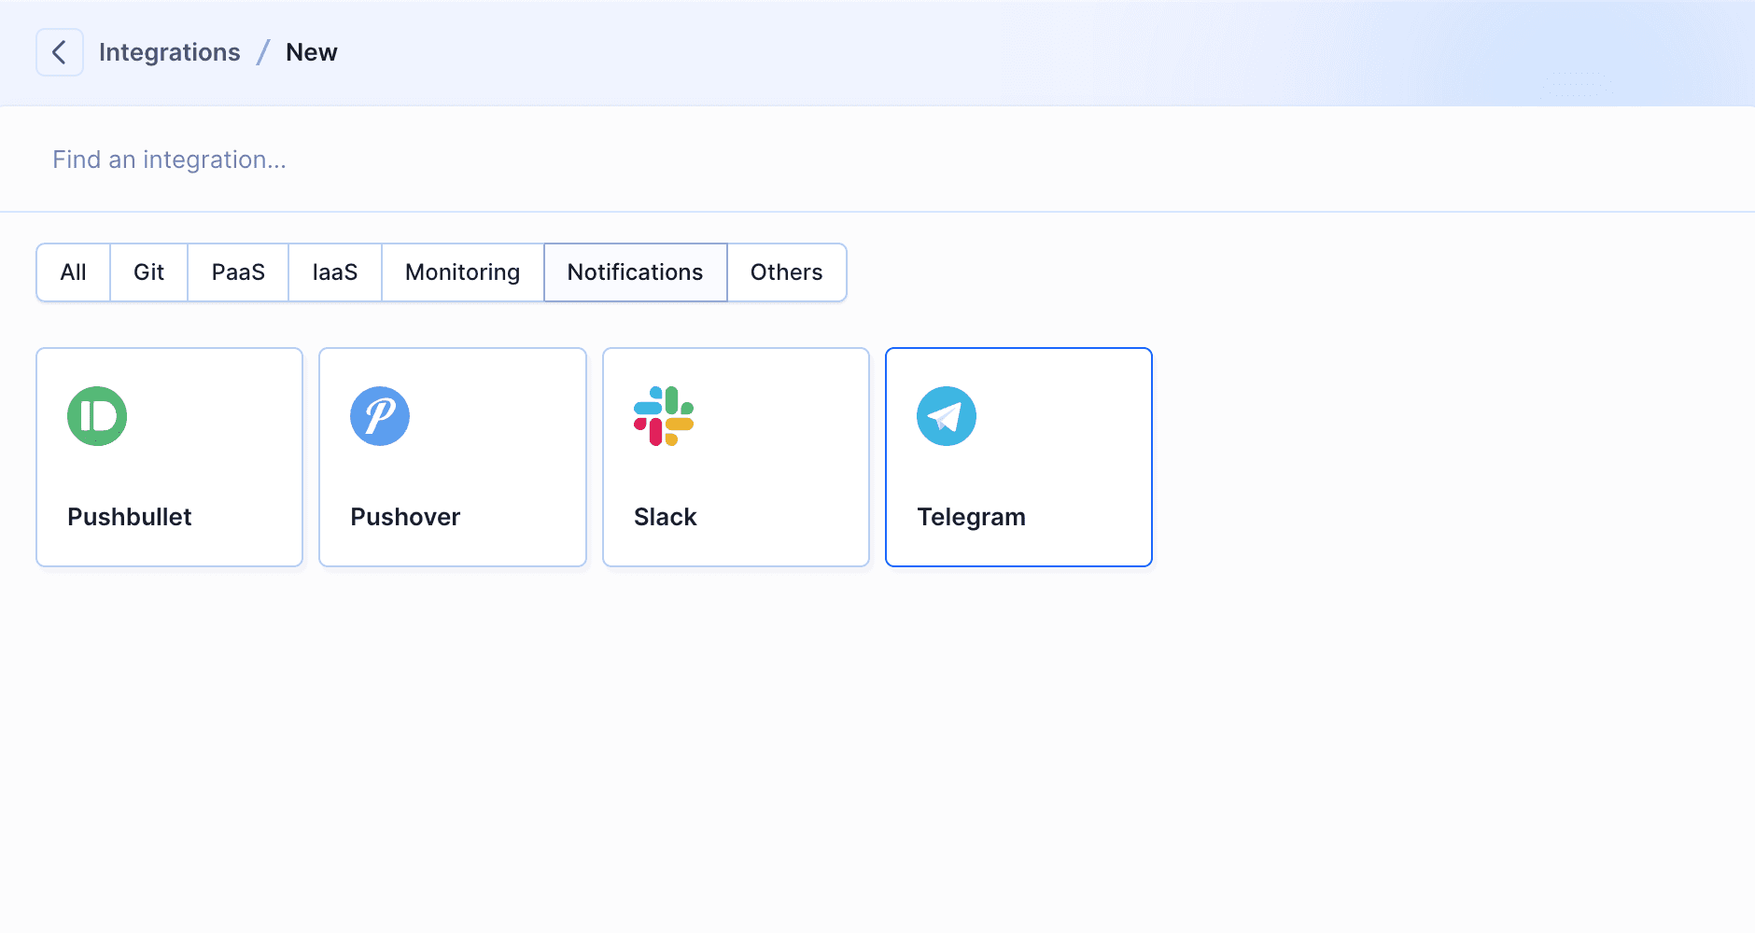
Task: Switch to the PaaS filter tab
Action: tap(238, 272)
